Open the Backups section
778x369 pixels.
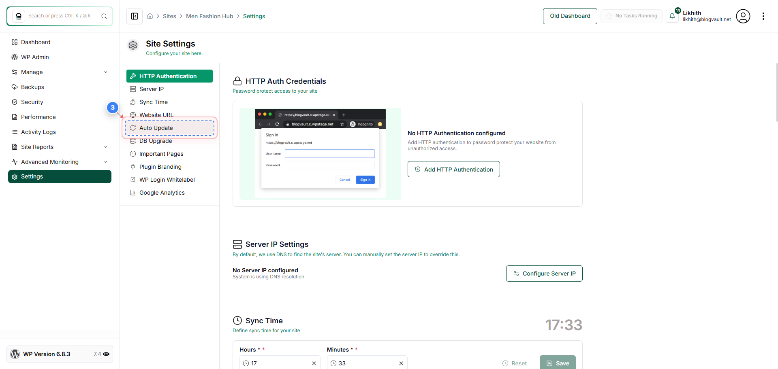click(x=32, y=87)
